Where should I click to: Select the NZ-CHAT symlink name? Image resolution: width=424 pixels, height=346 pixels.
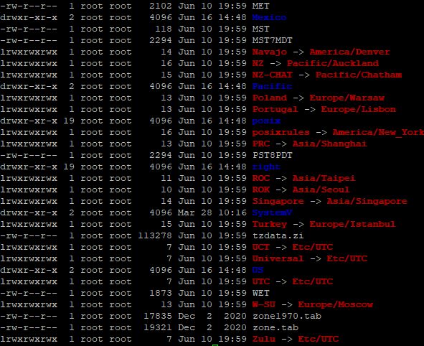click(273, 75)
